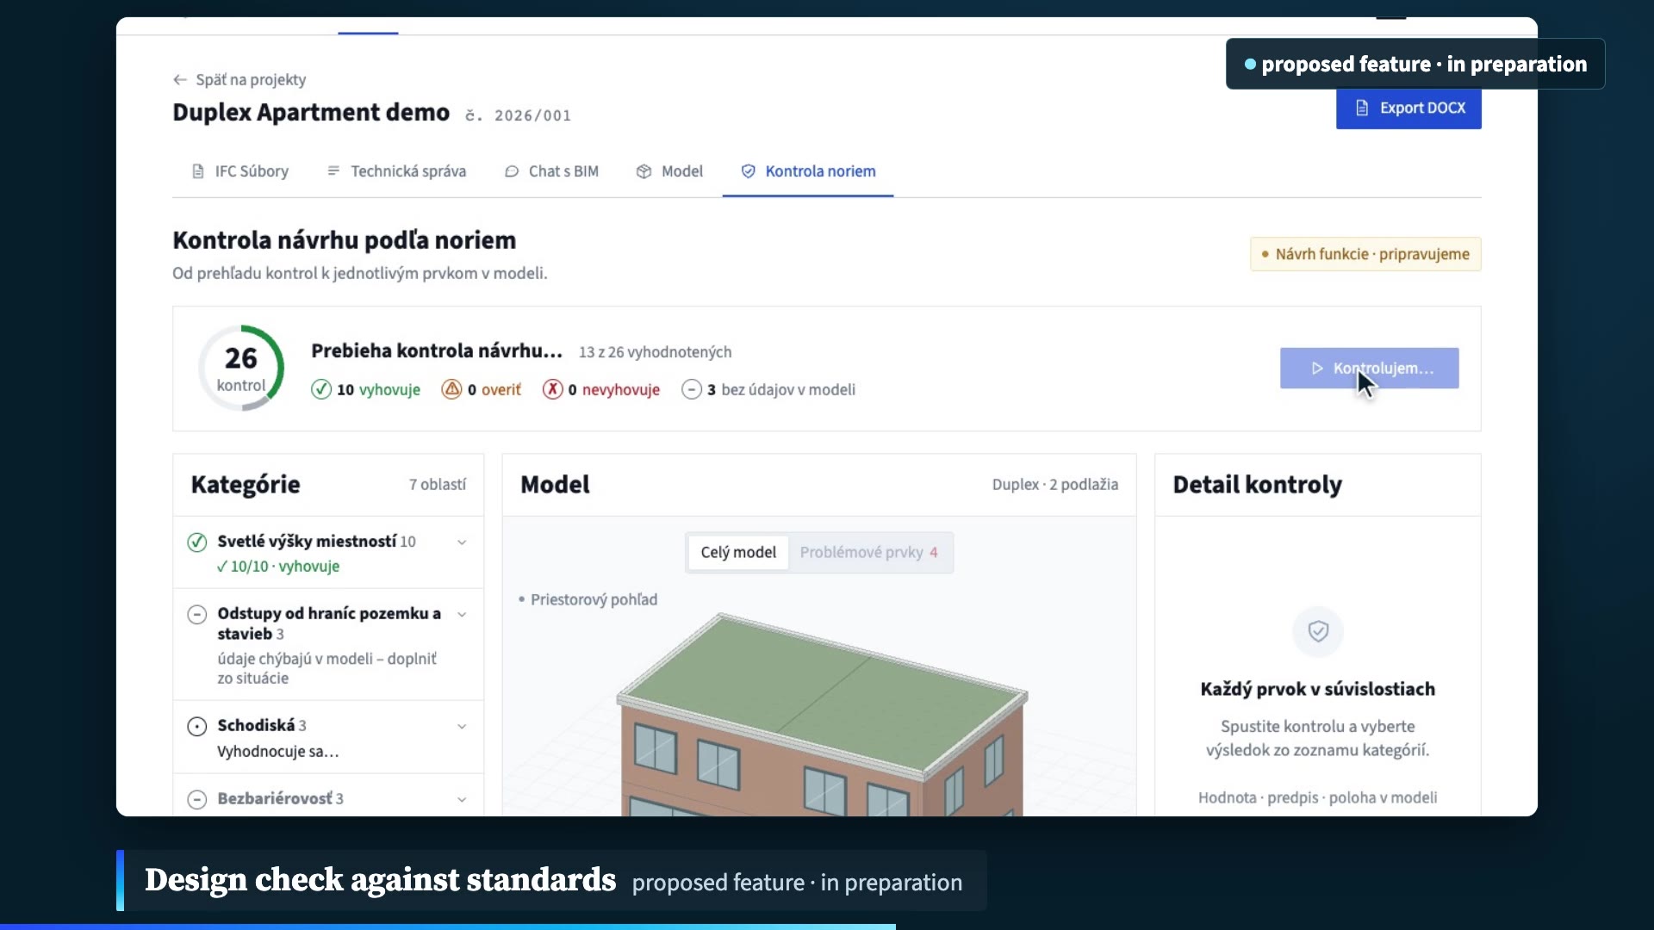Click Duplex · 2 podlažia label
The image size is (1654, 930).
pos(1055,485)
